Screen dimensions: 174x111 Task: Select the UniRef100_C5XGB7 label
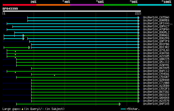[x=156, y=77]
